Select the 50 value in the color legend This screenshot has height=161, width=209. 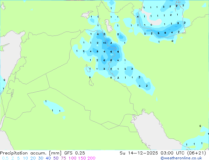(56, 158)
